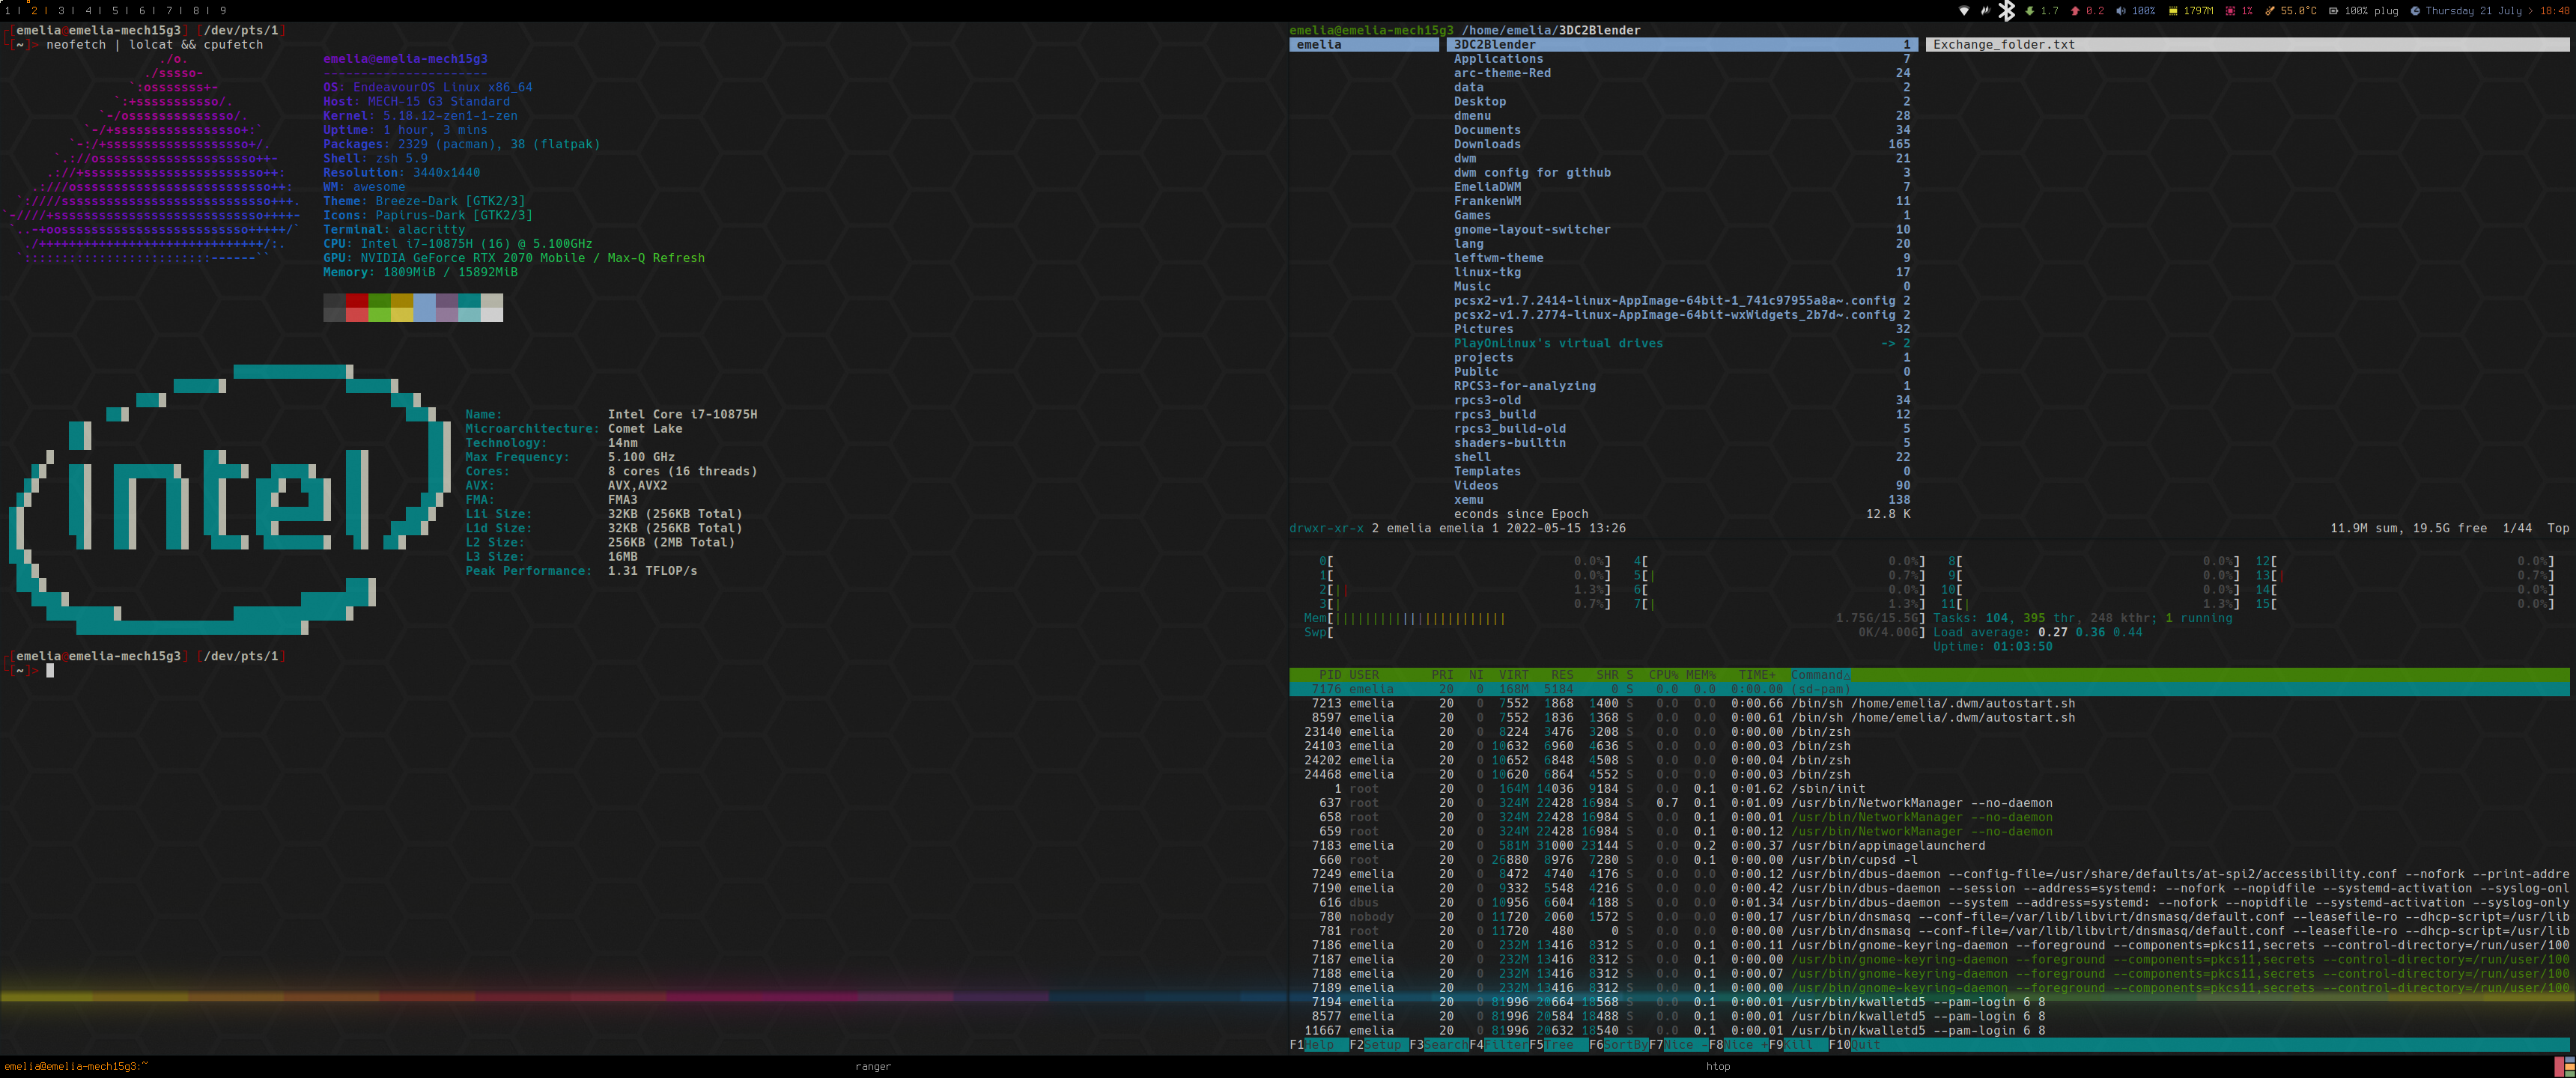Click F6 SortBy in htop footer
The height and width of the screenshot is (1078, 2576).
[x=1619, y=1045]
